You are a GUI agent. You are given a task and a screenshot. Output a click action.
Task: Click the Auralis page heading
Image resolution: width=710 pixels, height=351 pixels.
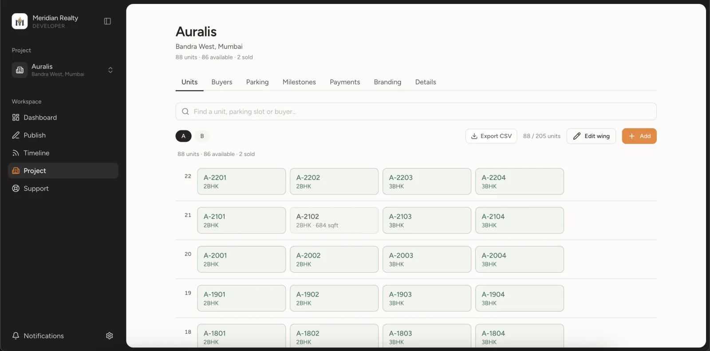point(196,32)
